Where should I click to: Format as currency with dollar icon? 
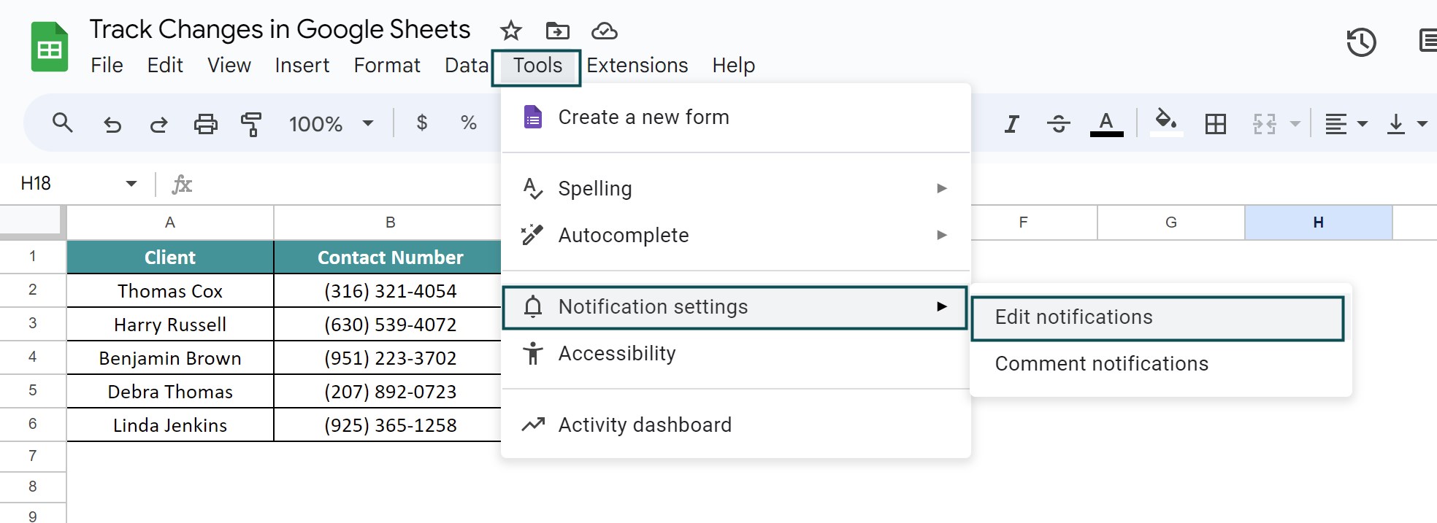[421, 123]
